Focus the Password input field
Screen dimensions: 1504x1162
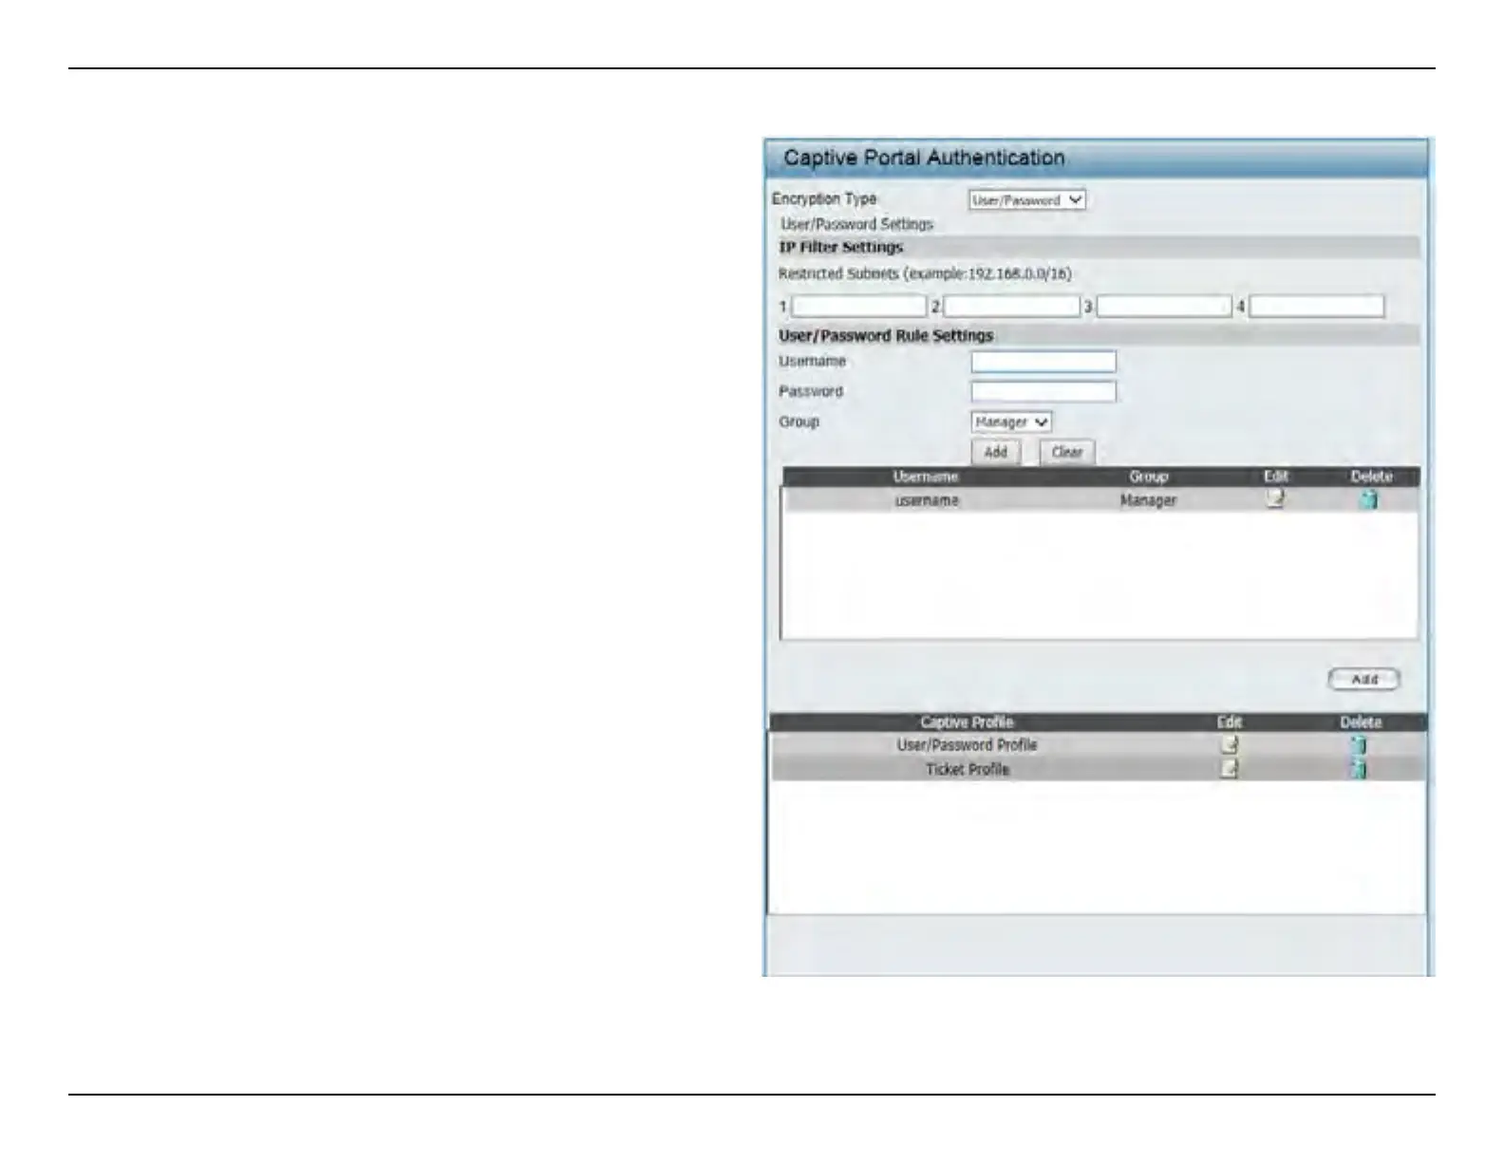(1043, 391)
